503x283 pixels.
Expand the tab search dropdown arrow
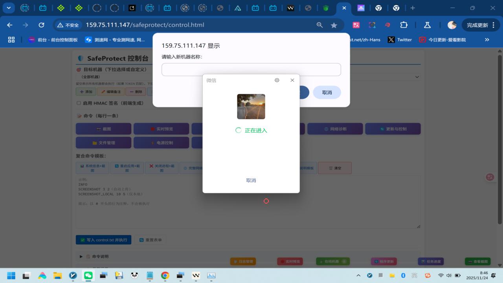point(8,8)
